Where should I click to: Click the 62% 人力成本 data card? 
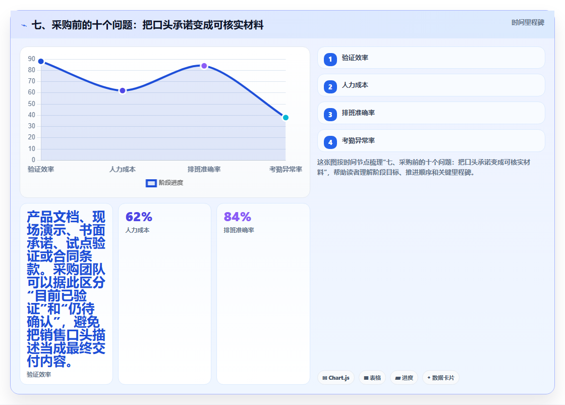tap(164, 294)
